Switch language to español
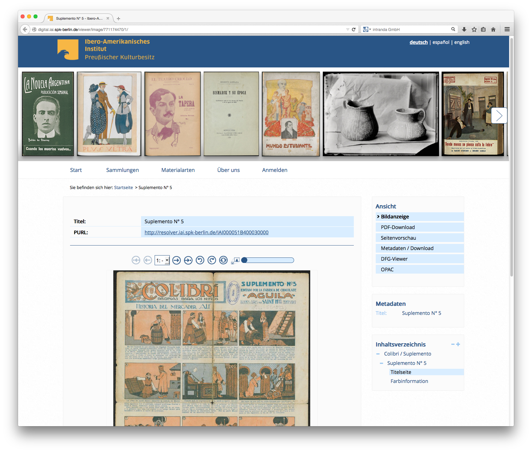 [x=441, y=42]
